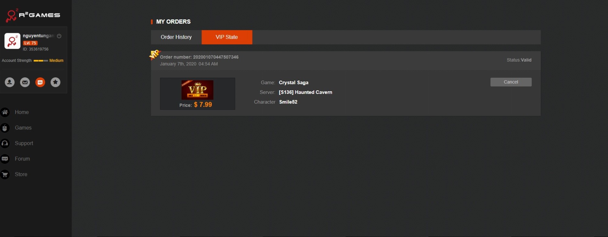Screen dimensions: 608x237
Task: Cancel the Crystal Saga VIP order
Action: click(511, 82)
